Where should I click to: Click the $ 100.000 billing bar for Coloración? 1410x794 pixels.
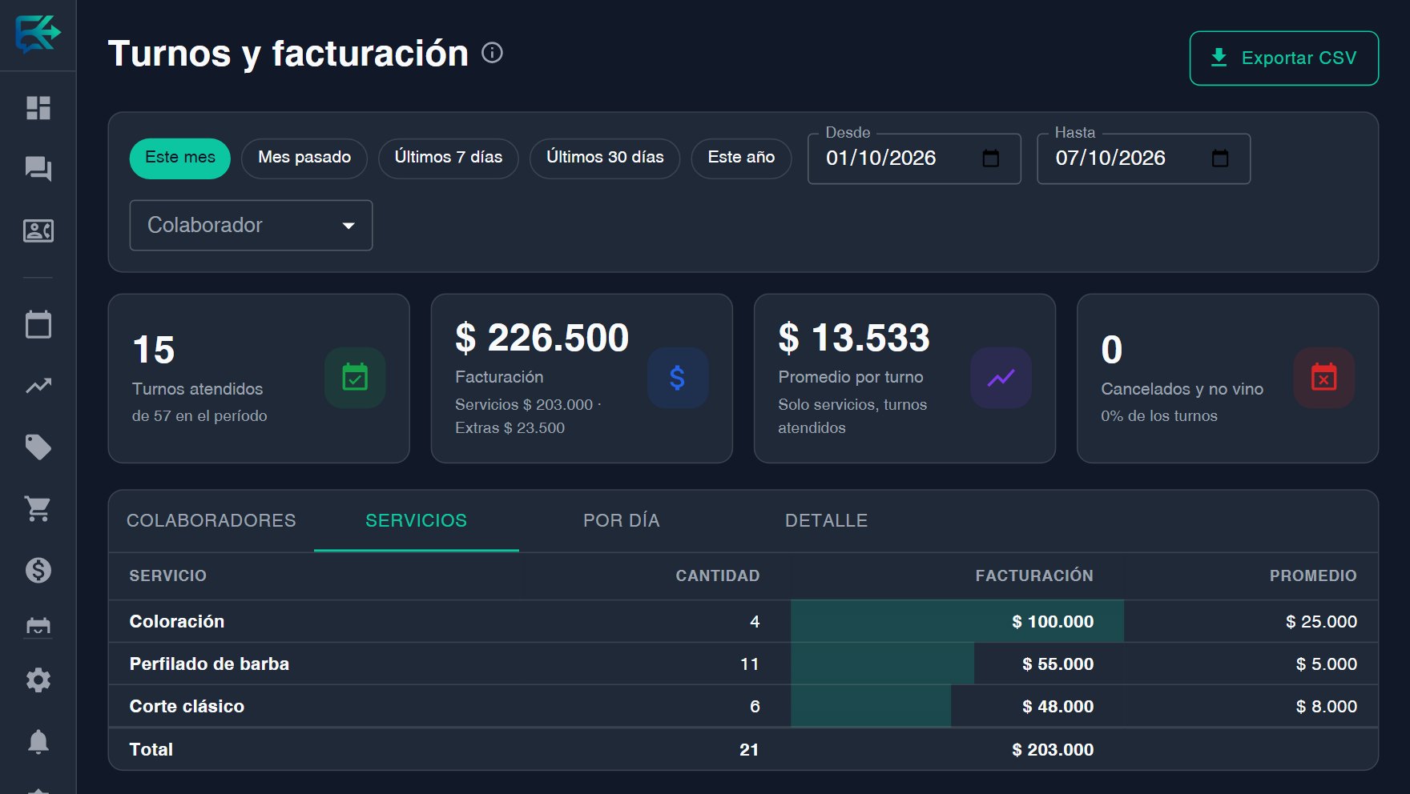click(x=957, y=621)
